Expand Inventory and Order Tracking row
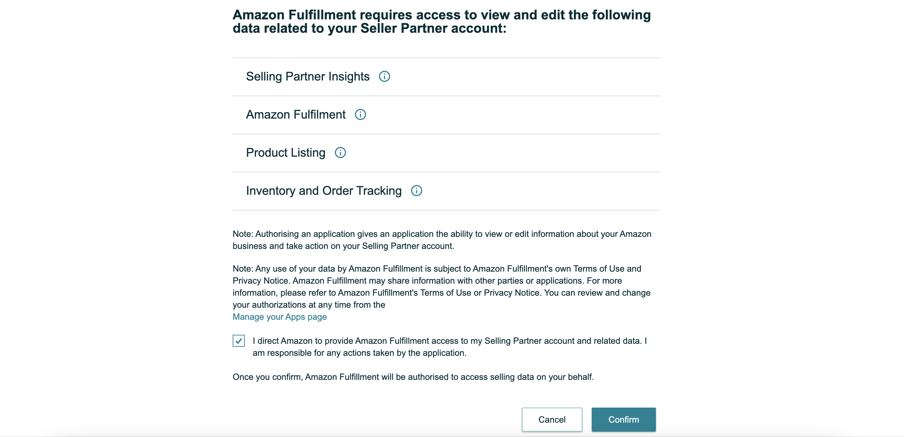The height and width of the screenshot is (437, 904). pos(324,191)
